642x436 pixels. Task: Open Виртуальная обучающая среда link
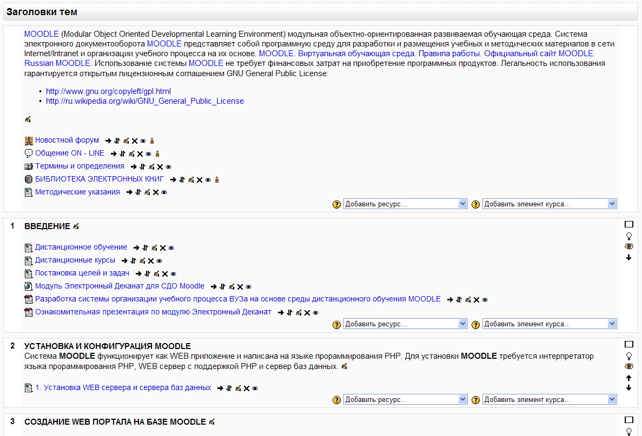[x=357, y=53]
